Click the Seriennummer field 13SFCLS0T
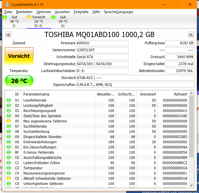Screen dimensions: 199x193 point(102,50)
